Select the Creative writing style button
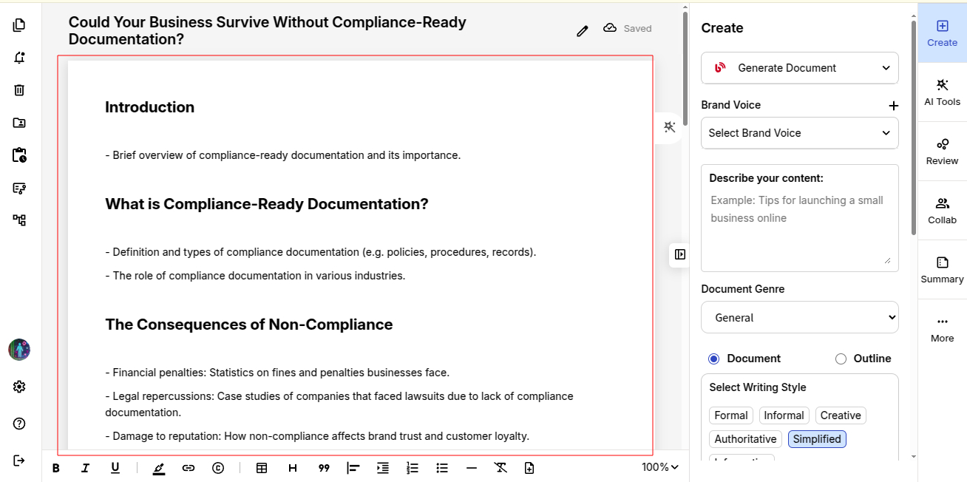This screenshot has width=967, height=482. click(840, 415)
